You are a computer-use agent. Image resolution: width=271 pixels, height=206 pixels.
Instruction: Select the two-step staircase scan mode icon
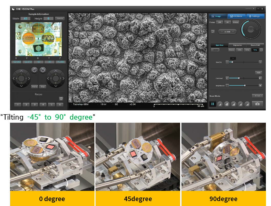point(227,104)
